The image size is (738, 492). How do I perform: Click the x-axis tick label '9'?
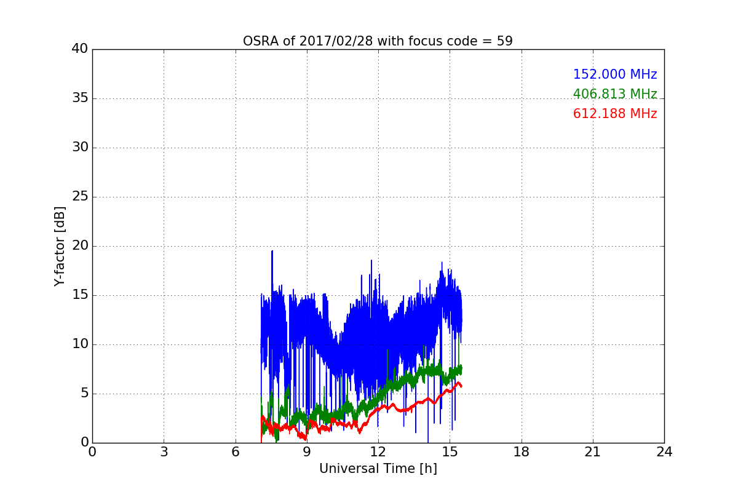tap(307, 452)
